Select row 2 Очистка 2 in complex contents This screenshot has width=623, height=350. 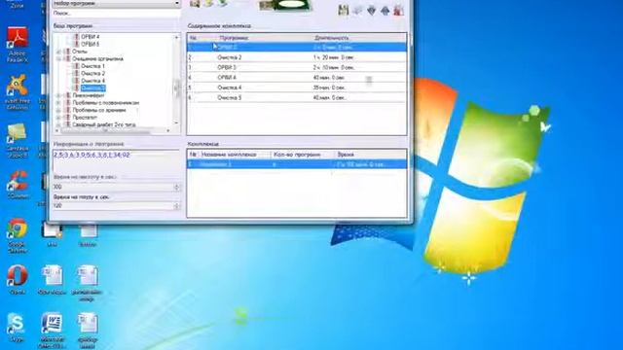click(x=297, y=57)
